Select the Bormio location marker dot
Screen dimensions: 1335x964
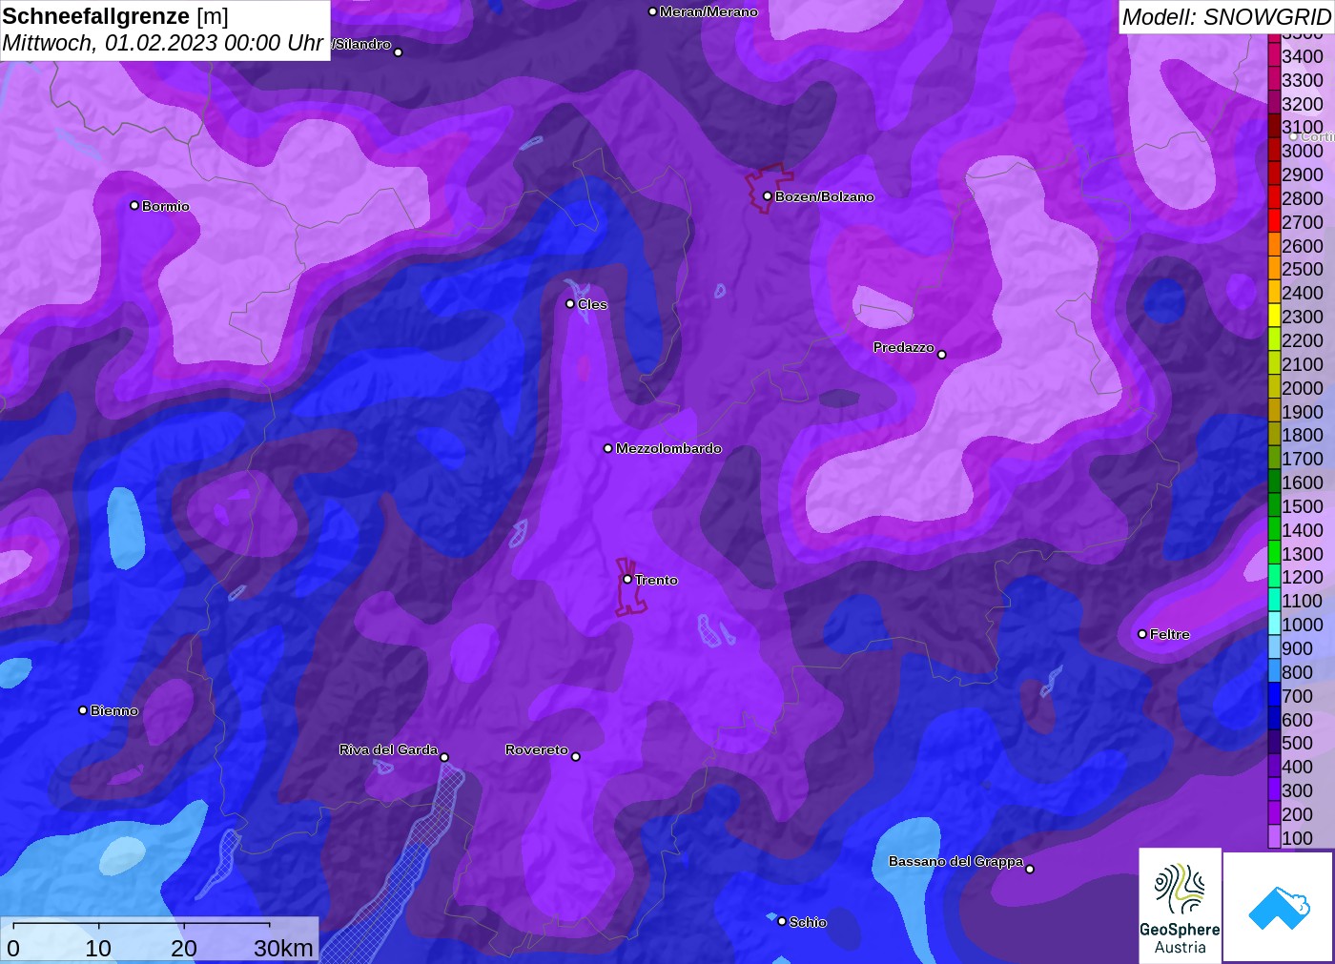coord(134,205)
